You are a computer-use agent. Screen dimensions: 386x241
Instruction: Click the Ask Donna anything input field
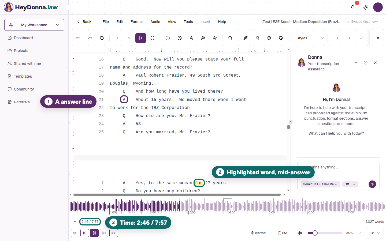338,167
